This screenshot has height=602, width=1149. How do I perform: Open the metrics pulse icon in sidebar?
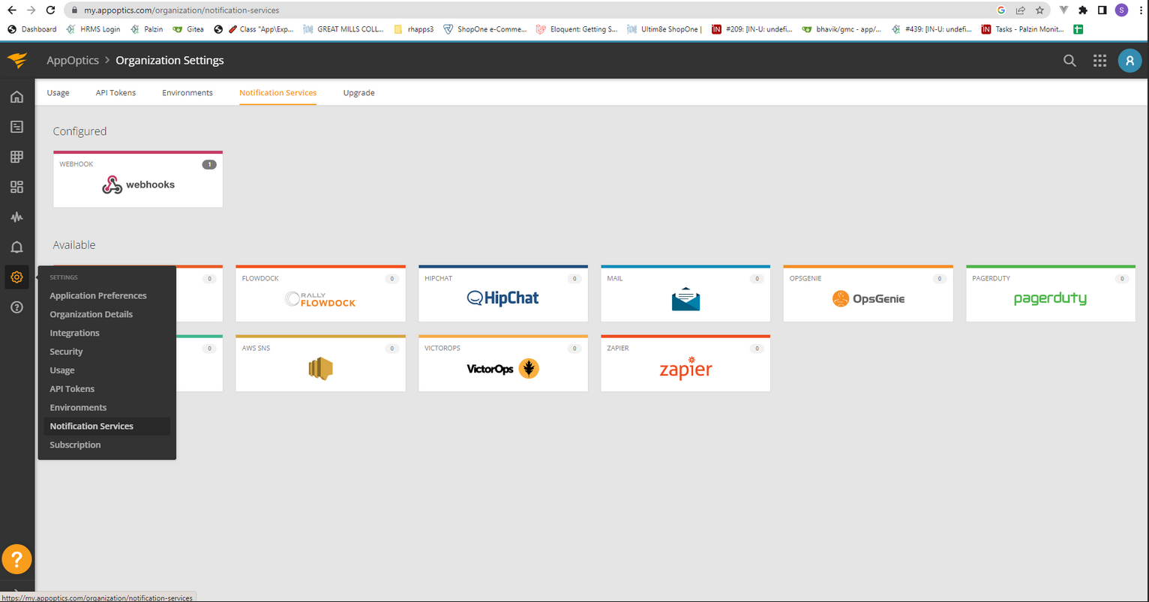[x=16, y=217]
